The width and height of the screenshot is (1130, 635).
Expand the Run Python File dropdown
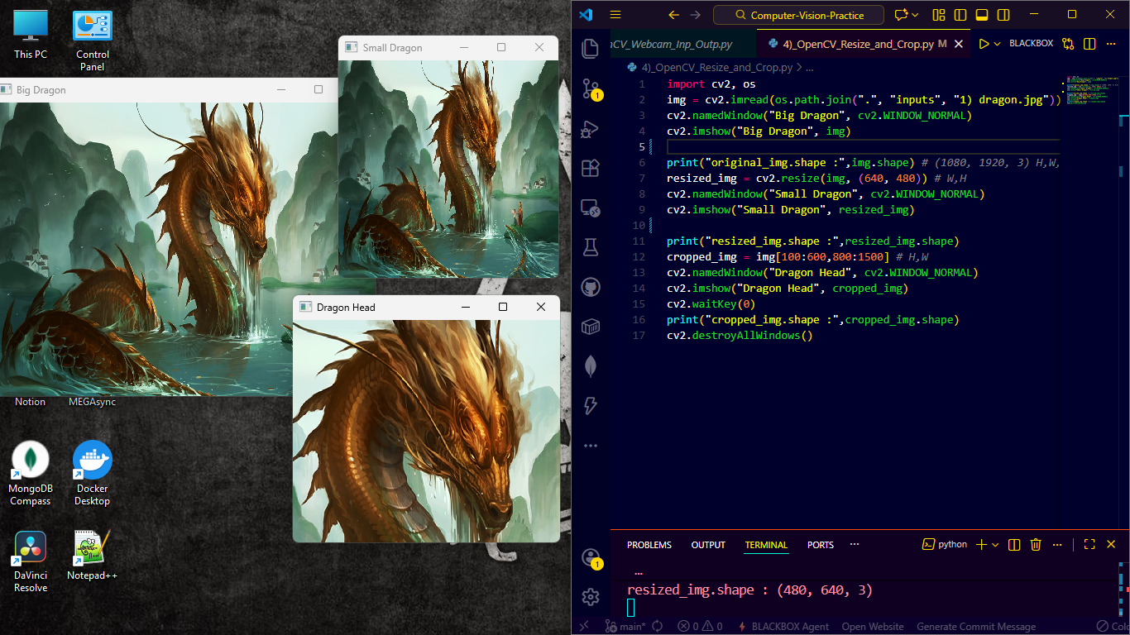coord(997,44)
